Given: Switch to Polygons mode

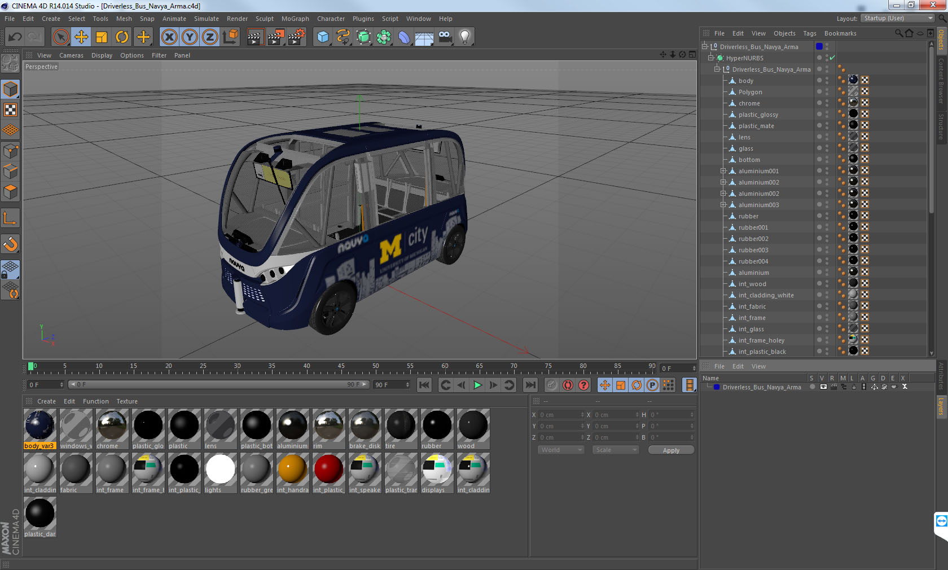Looking at the screenshot, I should [11, 192].
